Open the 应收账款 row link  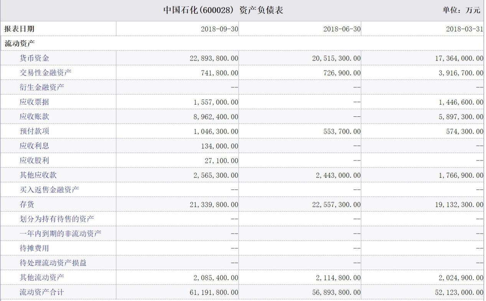click(35, 117)
